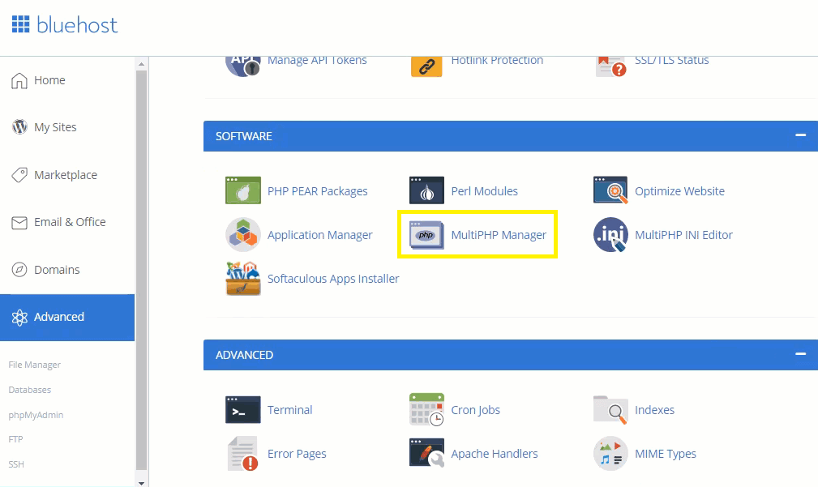
Task: Click the SSL/TLS Status text link
Action: (672, 61)
